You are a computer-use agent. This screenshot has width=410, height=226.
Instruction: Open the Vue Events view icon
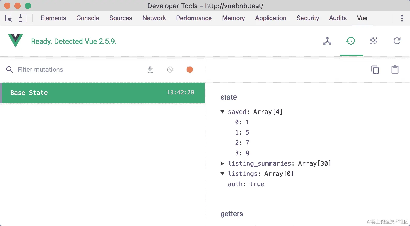[374, 41]
